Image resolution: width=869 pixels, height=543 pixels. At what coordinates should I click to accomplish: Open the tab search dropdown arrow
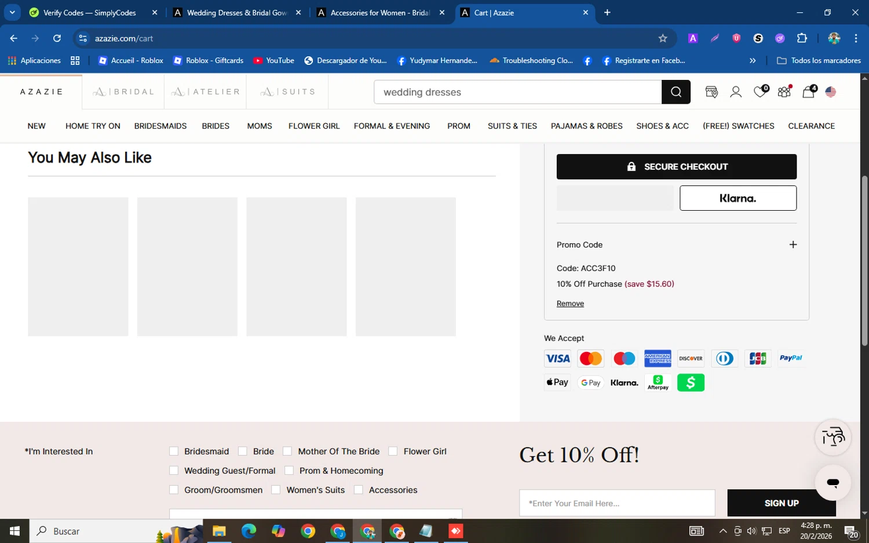coord(12,12)
